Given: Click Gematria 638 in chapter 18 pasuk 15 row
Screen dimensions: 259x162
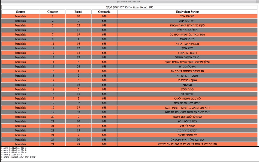Looking at the screenshot, I should (104, 94).
